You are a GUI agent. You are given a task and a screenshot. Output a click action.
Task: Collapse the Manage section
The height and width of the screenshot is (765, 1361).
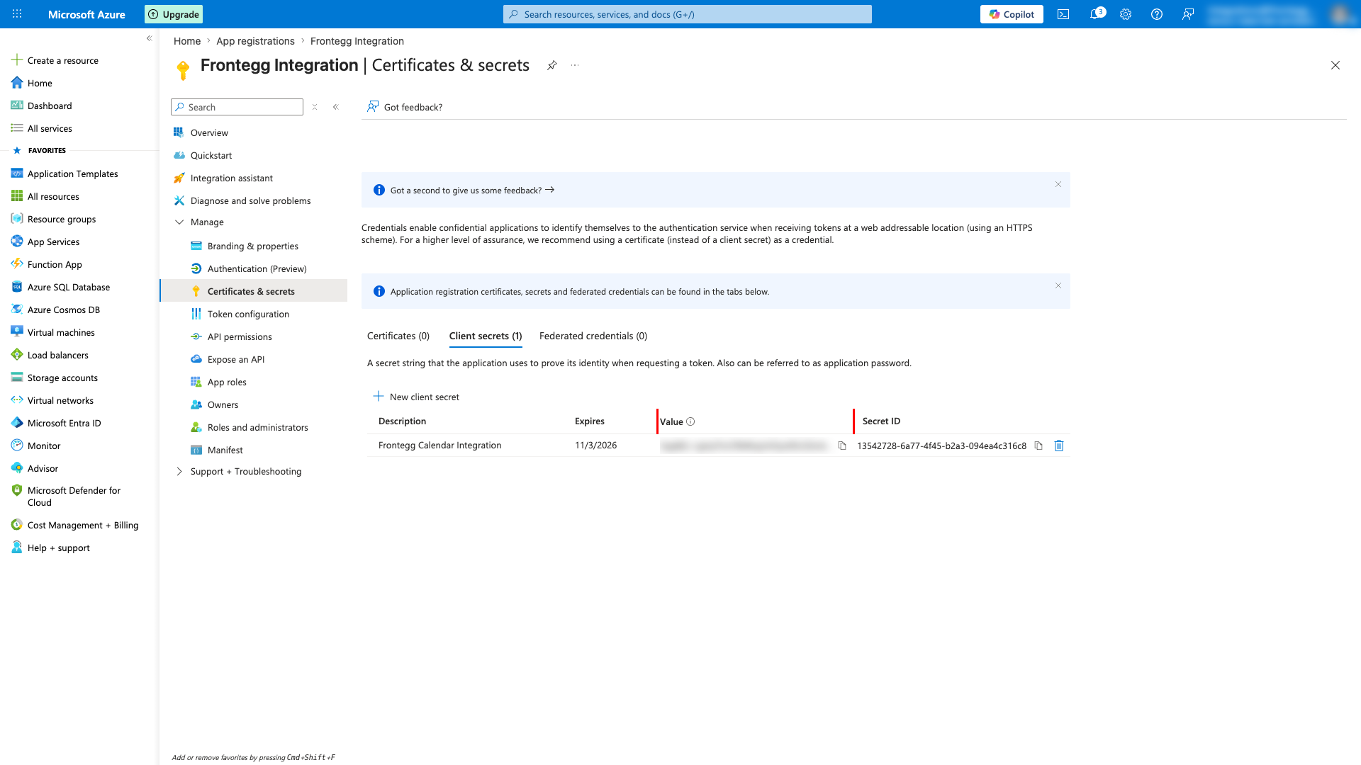click(x=179, y=222)
